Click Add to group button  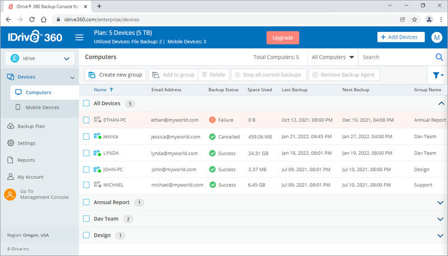(173, 75)
